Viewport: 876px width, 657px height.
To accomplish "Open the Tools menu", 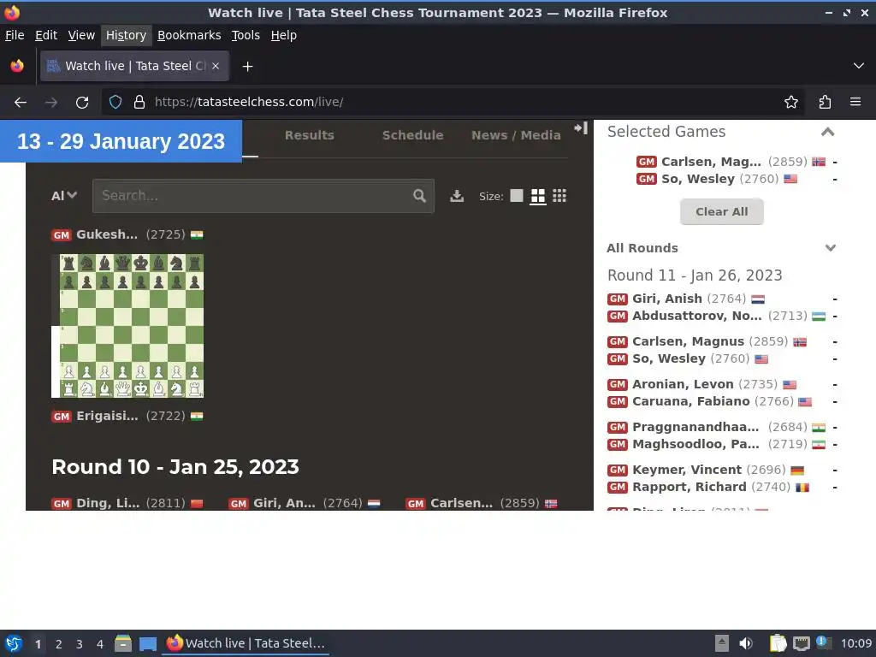I will pos(246,35).
